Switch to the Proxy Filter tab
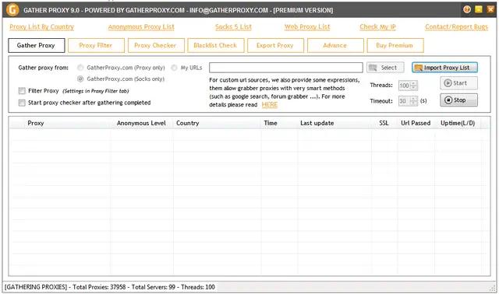Screen dimensions: 499x294 point(96,45)
